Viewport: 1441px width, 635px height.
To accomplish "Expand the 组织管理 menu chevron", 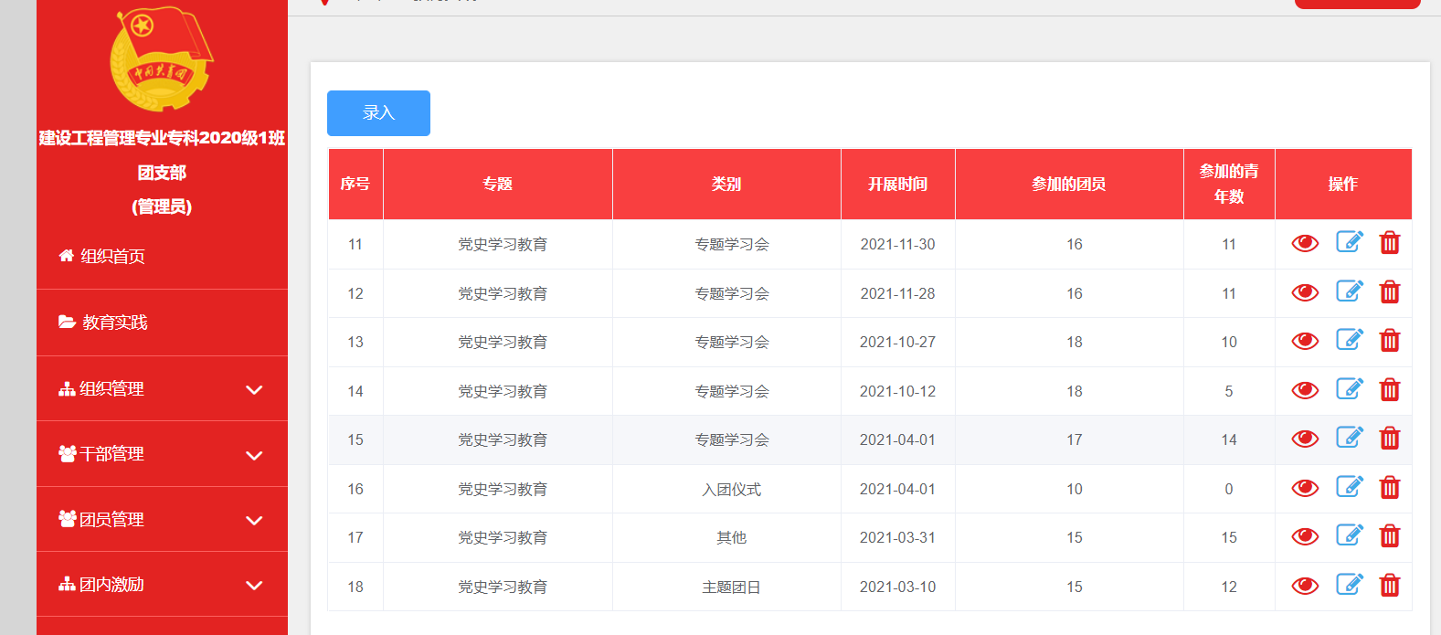I will click(x=254, y=389).
